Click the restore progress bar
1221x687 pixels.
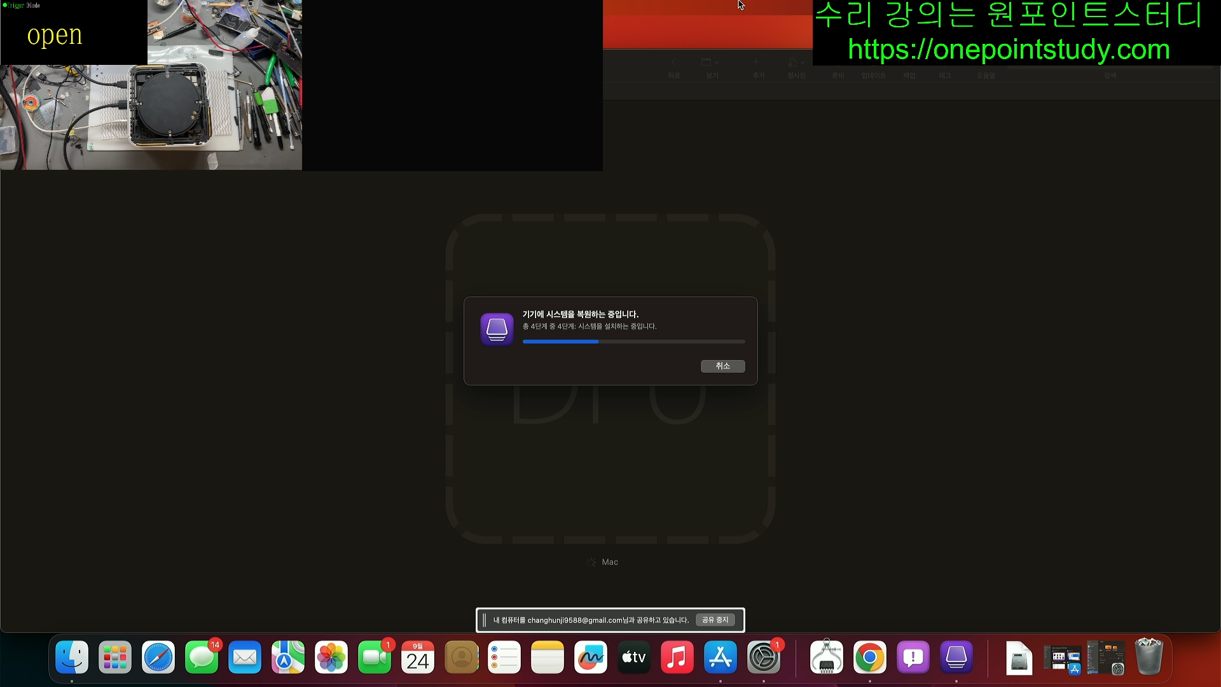(633, 342)
